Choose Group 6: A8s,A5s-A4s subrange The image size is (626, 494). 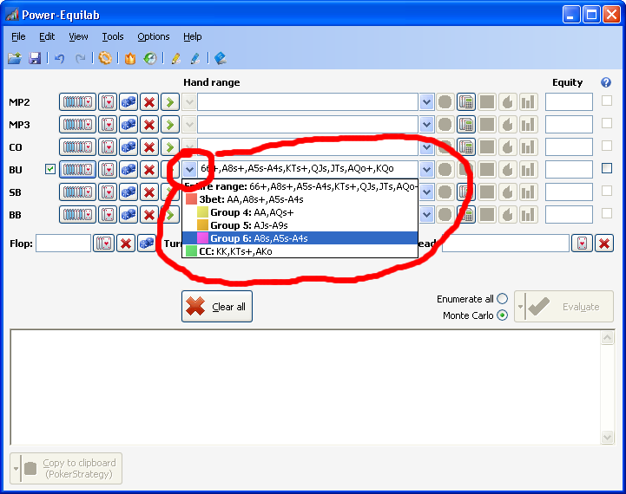tap(300, 238)
